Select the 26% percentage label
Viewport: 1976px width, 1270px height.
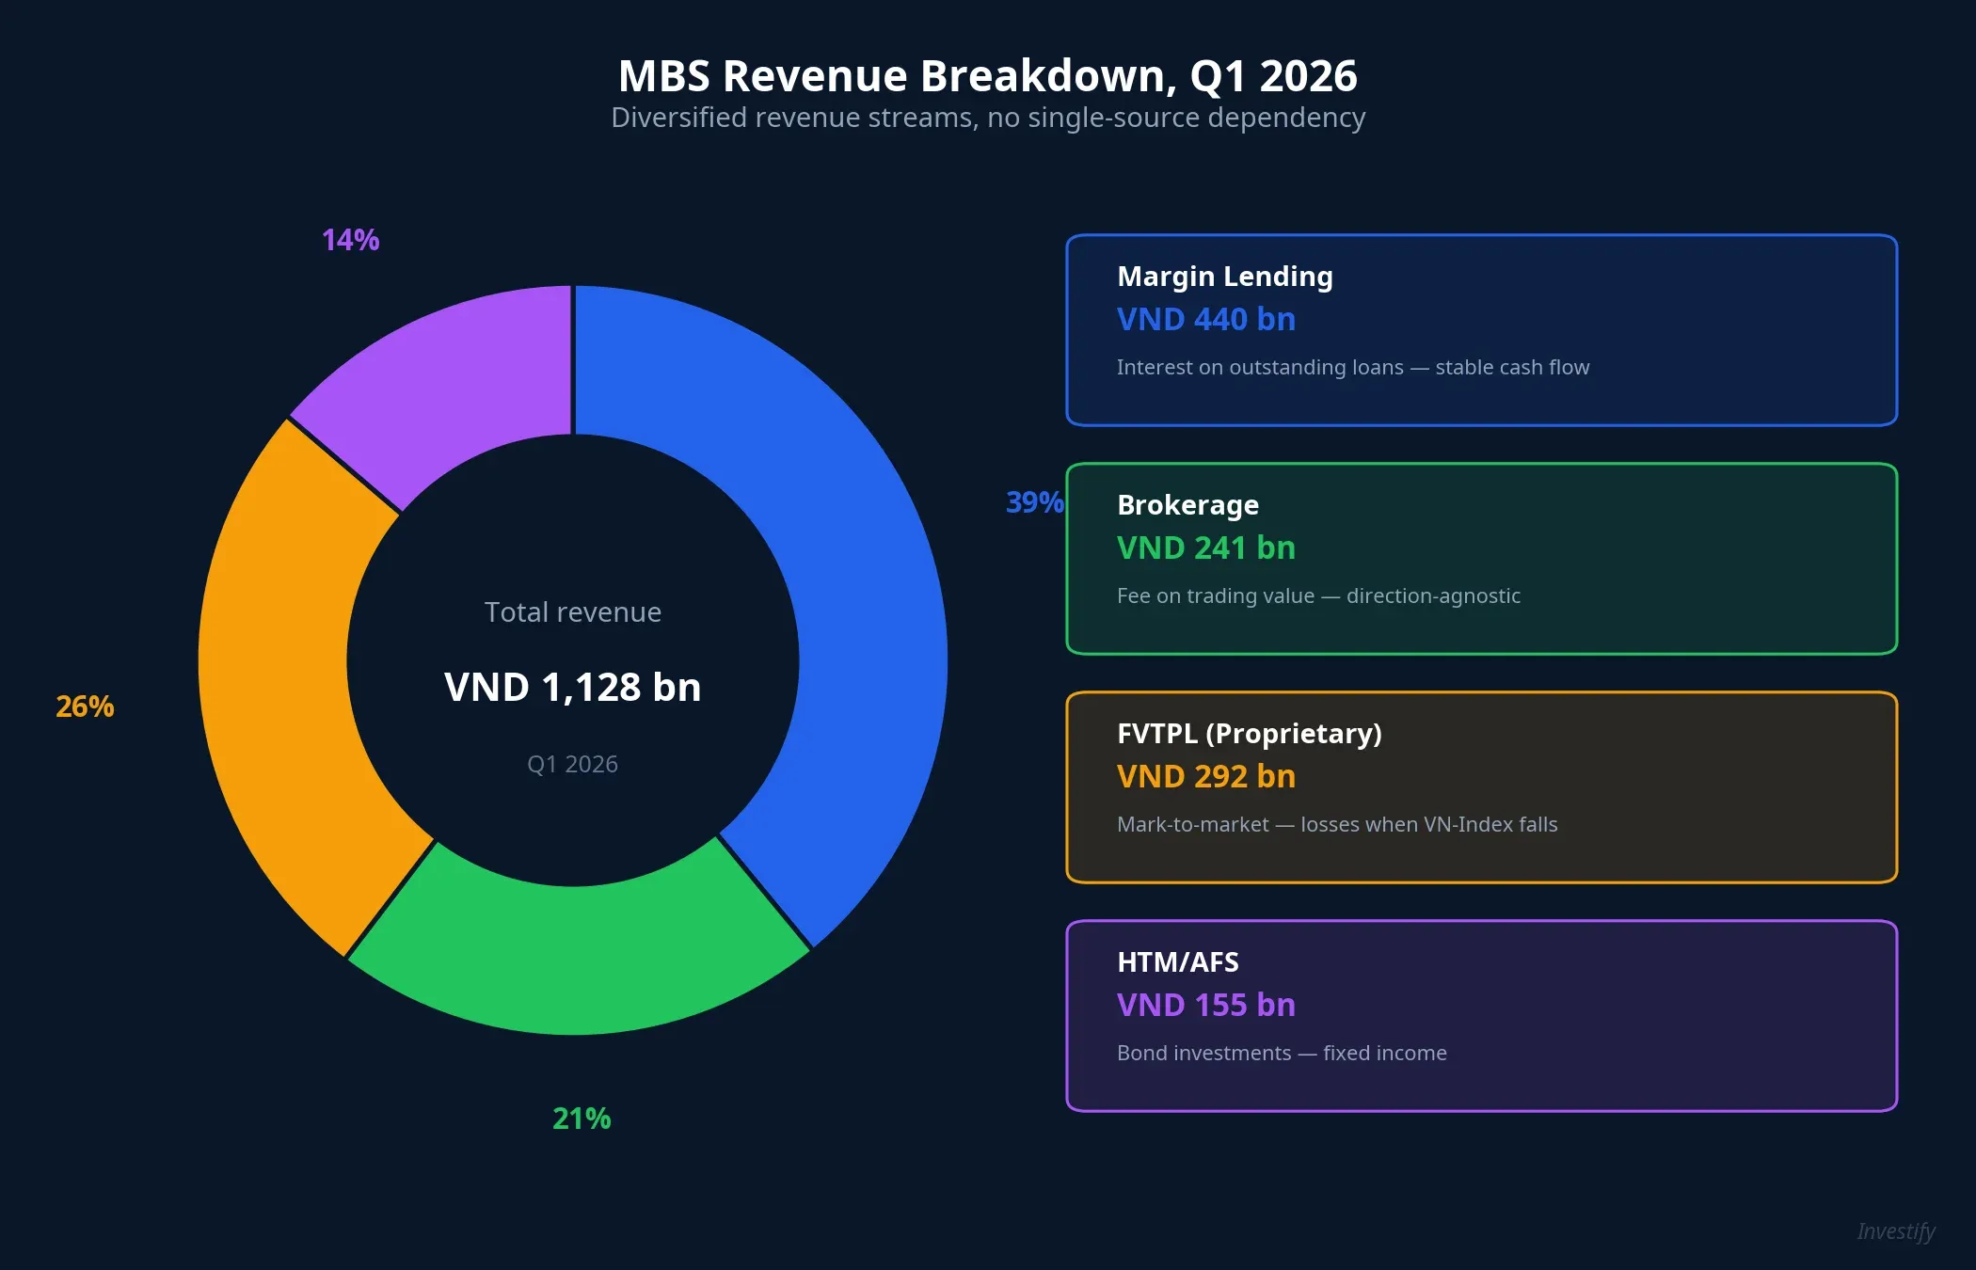tap(85, 706)
